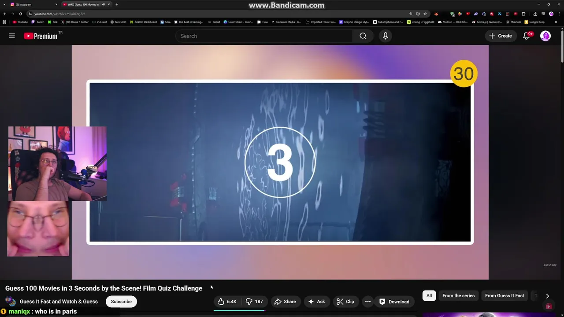Open browser Downloads icon
Viewport: 564px width, 317px height.
535,14
